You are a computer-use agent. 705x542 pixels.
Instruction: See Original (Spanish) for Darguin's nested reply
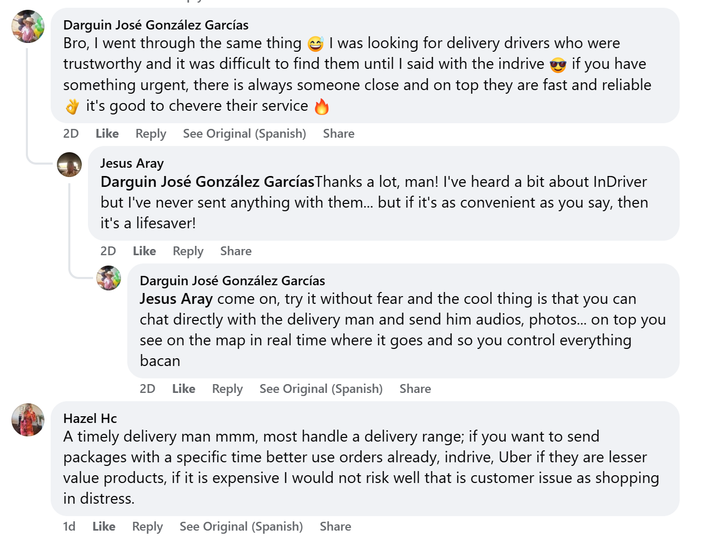[321, 389]
